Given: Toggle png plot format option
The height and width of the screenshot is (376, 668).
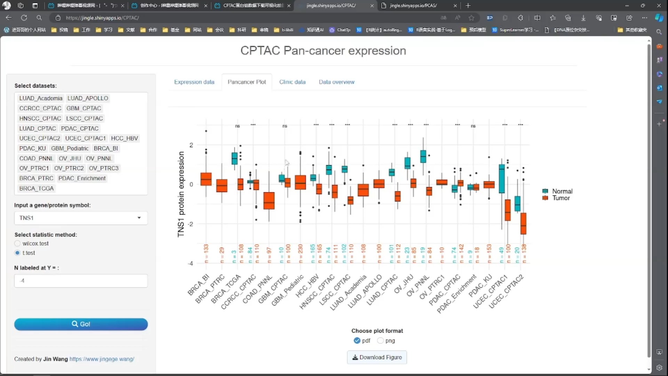Looking at the screenshot, I should coord(380,340).
